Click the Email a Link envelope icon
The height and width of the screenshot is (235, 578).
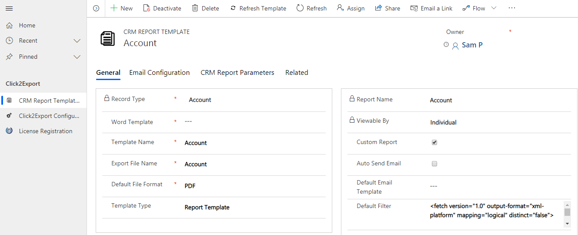click(x=414, y=8)
